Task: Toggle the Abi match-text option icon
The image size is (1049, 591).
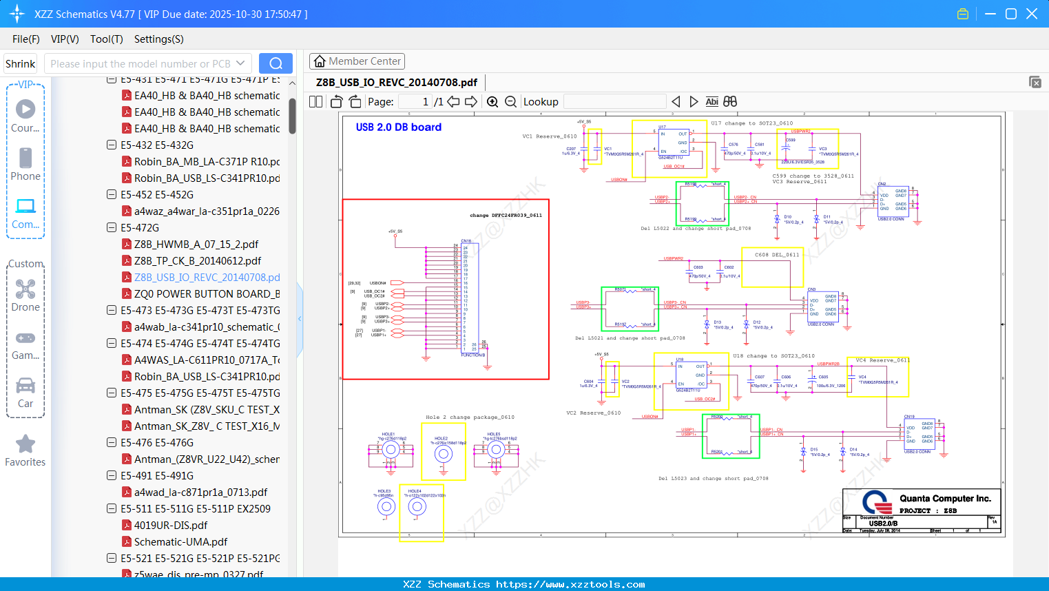Action: tap(712, 102)
